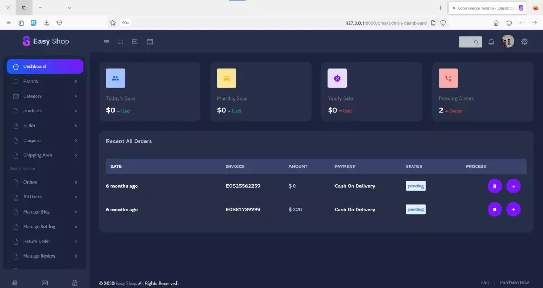Select the Ecommerce Admin browser tab
The height and width of the screenshot is (288, 543).
[488, 8]
